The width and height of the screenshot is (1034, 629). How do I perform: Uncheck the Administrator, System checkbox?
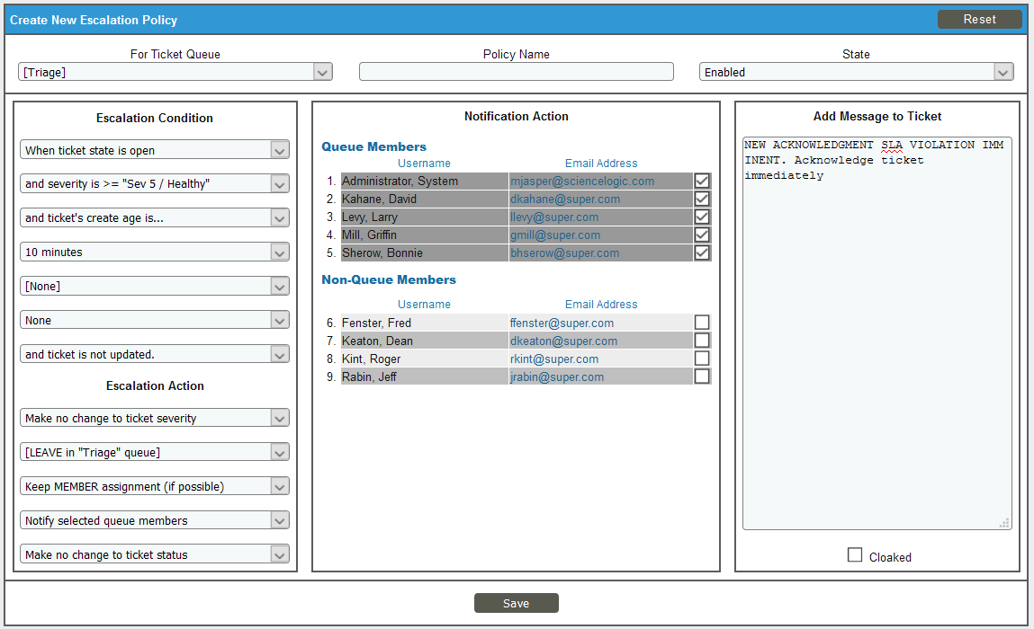point(702,182)
